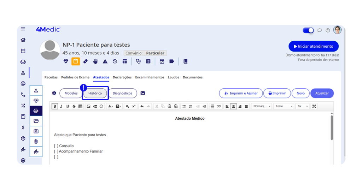Click the Histórico button
362x190 pixels.
tap(95, 93)
